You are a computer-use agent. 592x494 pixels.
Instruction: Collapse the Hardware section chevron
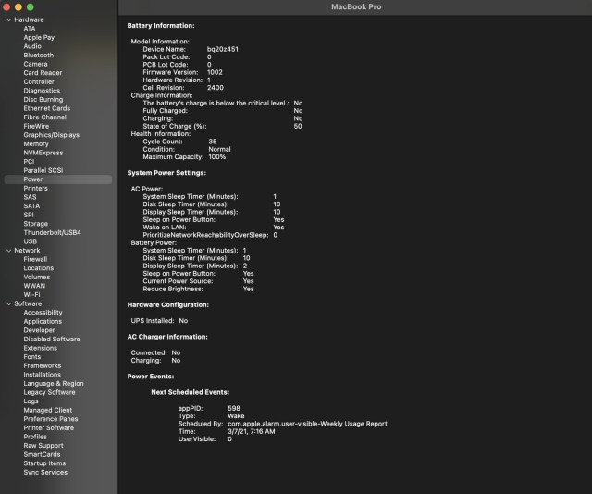pyautogui.click(x=8, y=19)
